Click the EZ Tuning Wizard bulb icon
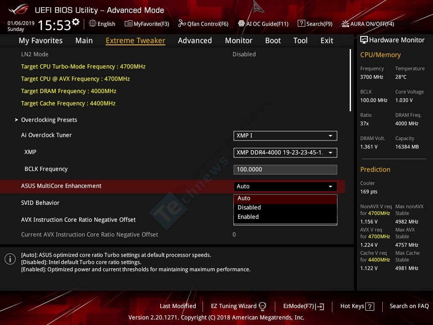The height and width of the screenshot is (325, 433). click(262, 306)
